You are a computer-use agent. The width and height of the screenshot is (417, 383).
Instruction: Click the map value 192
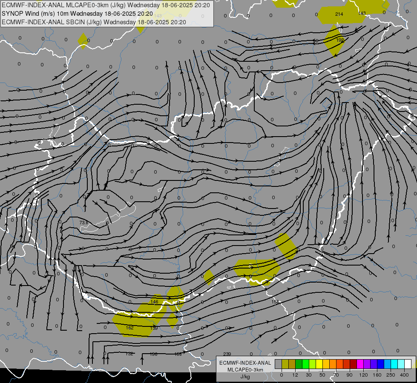click(x=340, y=40)
